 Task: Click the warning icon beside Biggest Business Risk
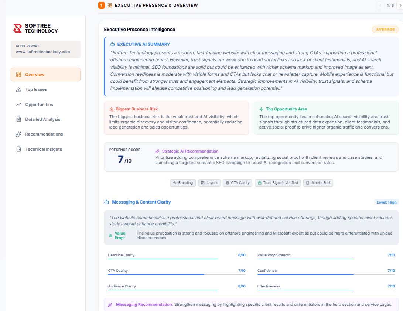[x=112, y=109]
